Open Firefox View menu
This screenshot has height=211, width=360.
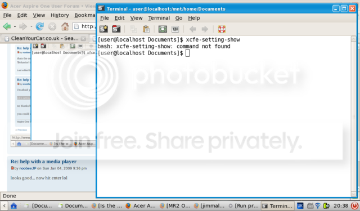[39, 15]
